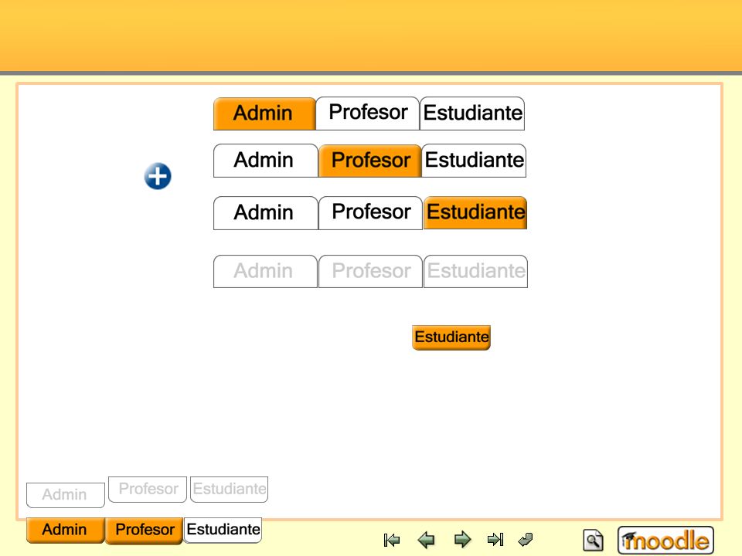742x556 pixels.
Task: Go to the first slide
Action: pyautogui.click(x=392, y=540)
